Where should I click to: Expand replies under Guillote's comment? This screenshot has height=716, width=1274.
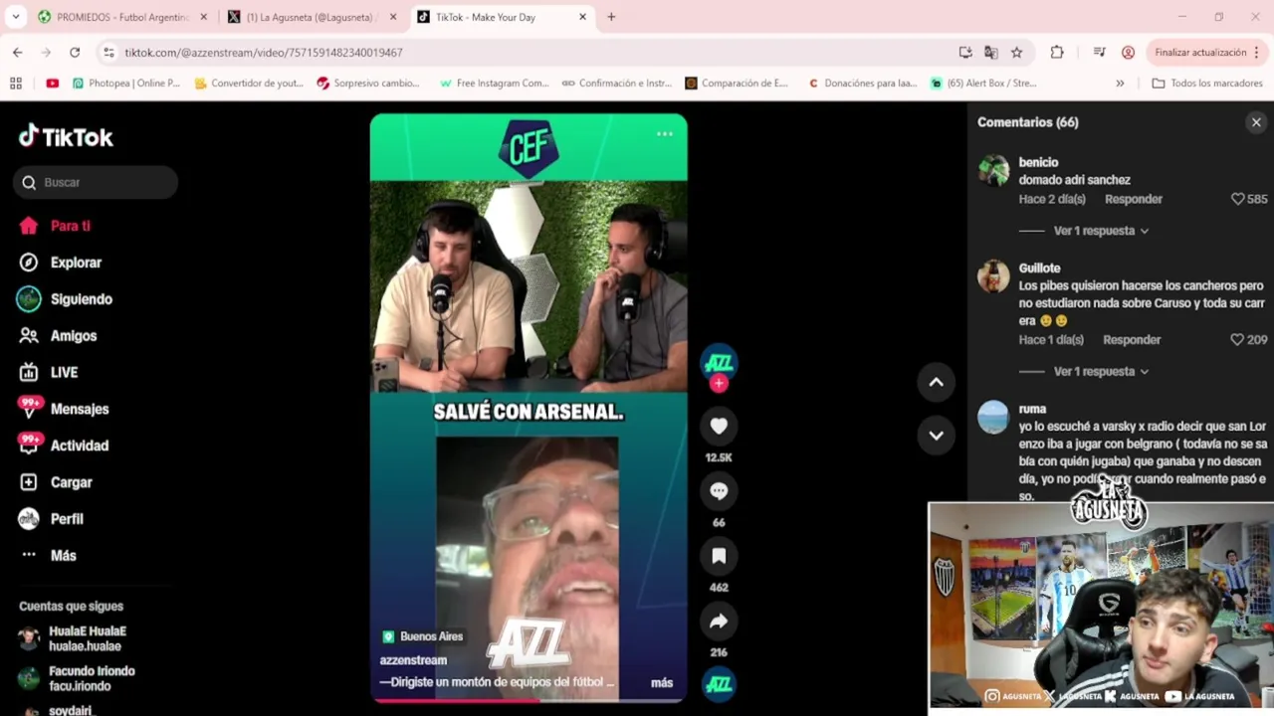point(1101,371)
